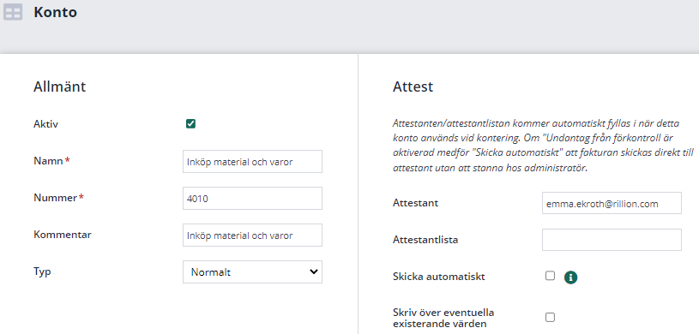This screenshot has height=334, width=699.
Task: Click the Attest section heading
Action: coord(413,86)
